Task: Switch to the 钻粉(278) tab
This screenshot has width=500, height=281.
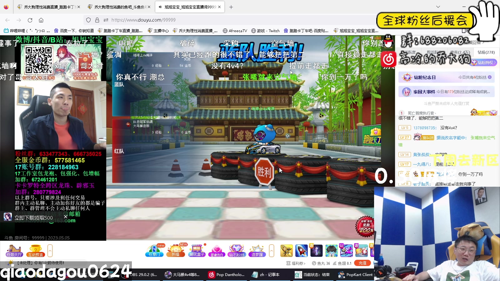Action: point(486,52)
